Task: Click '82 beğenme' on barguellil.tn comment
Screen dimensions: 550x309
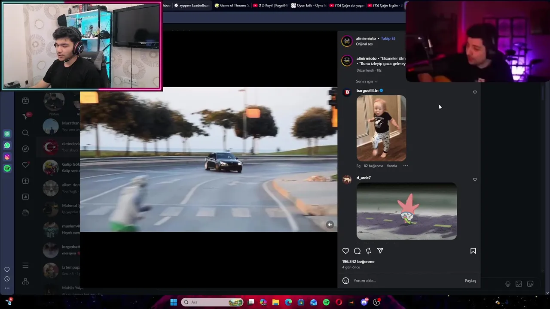Action: click(x=373, y=166)
